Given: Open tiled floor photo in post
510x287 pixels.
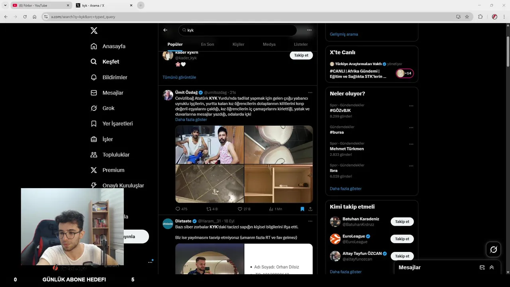Looking at the screenshot, I should point(210,184).
